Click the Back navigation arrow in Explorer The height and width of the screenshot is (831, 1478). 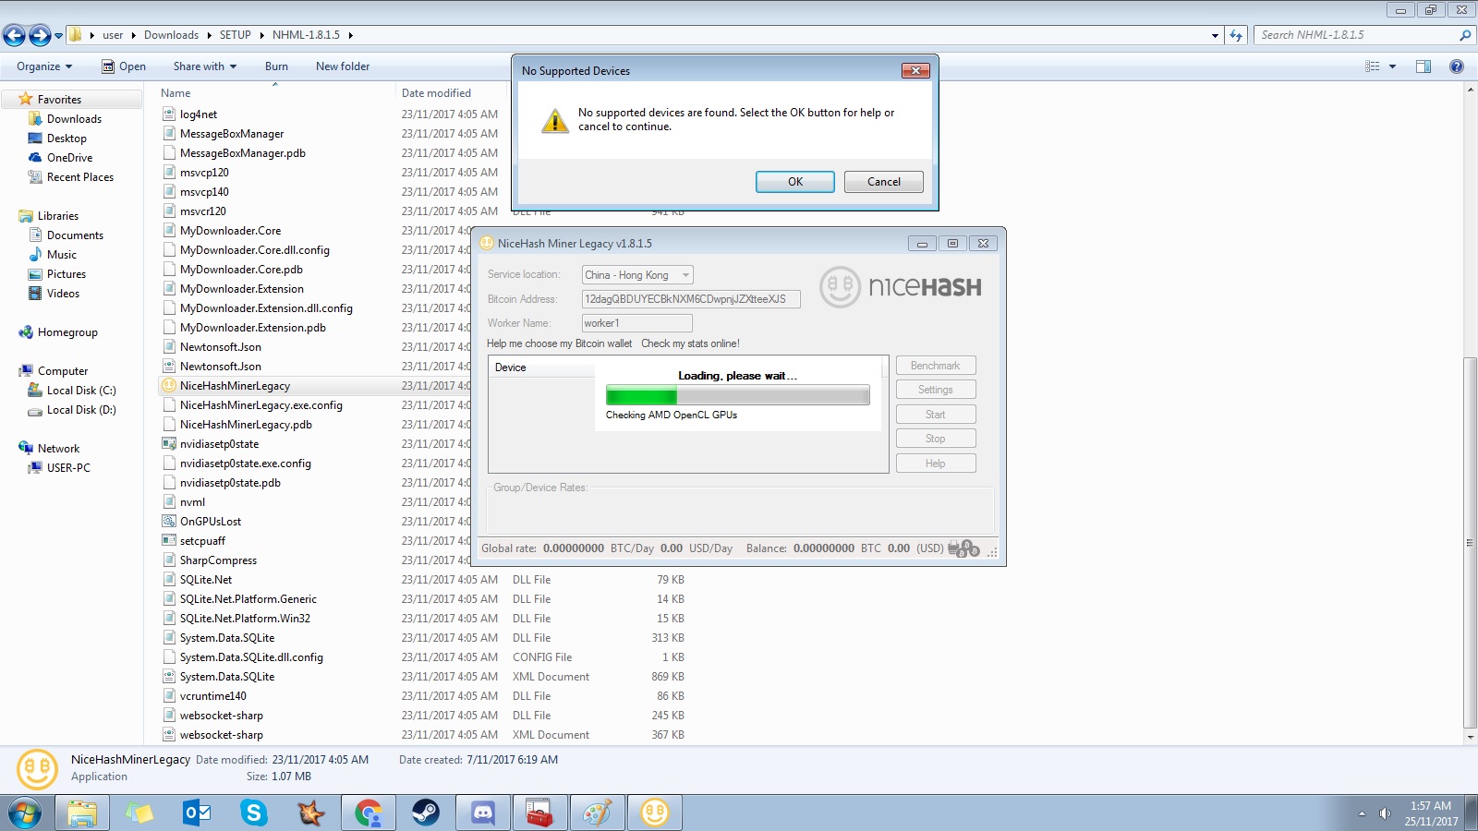14,34
